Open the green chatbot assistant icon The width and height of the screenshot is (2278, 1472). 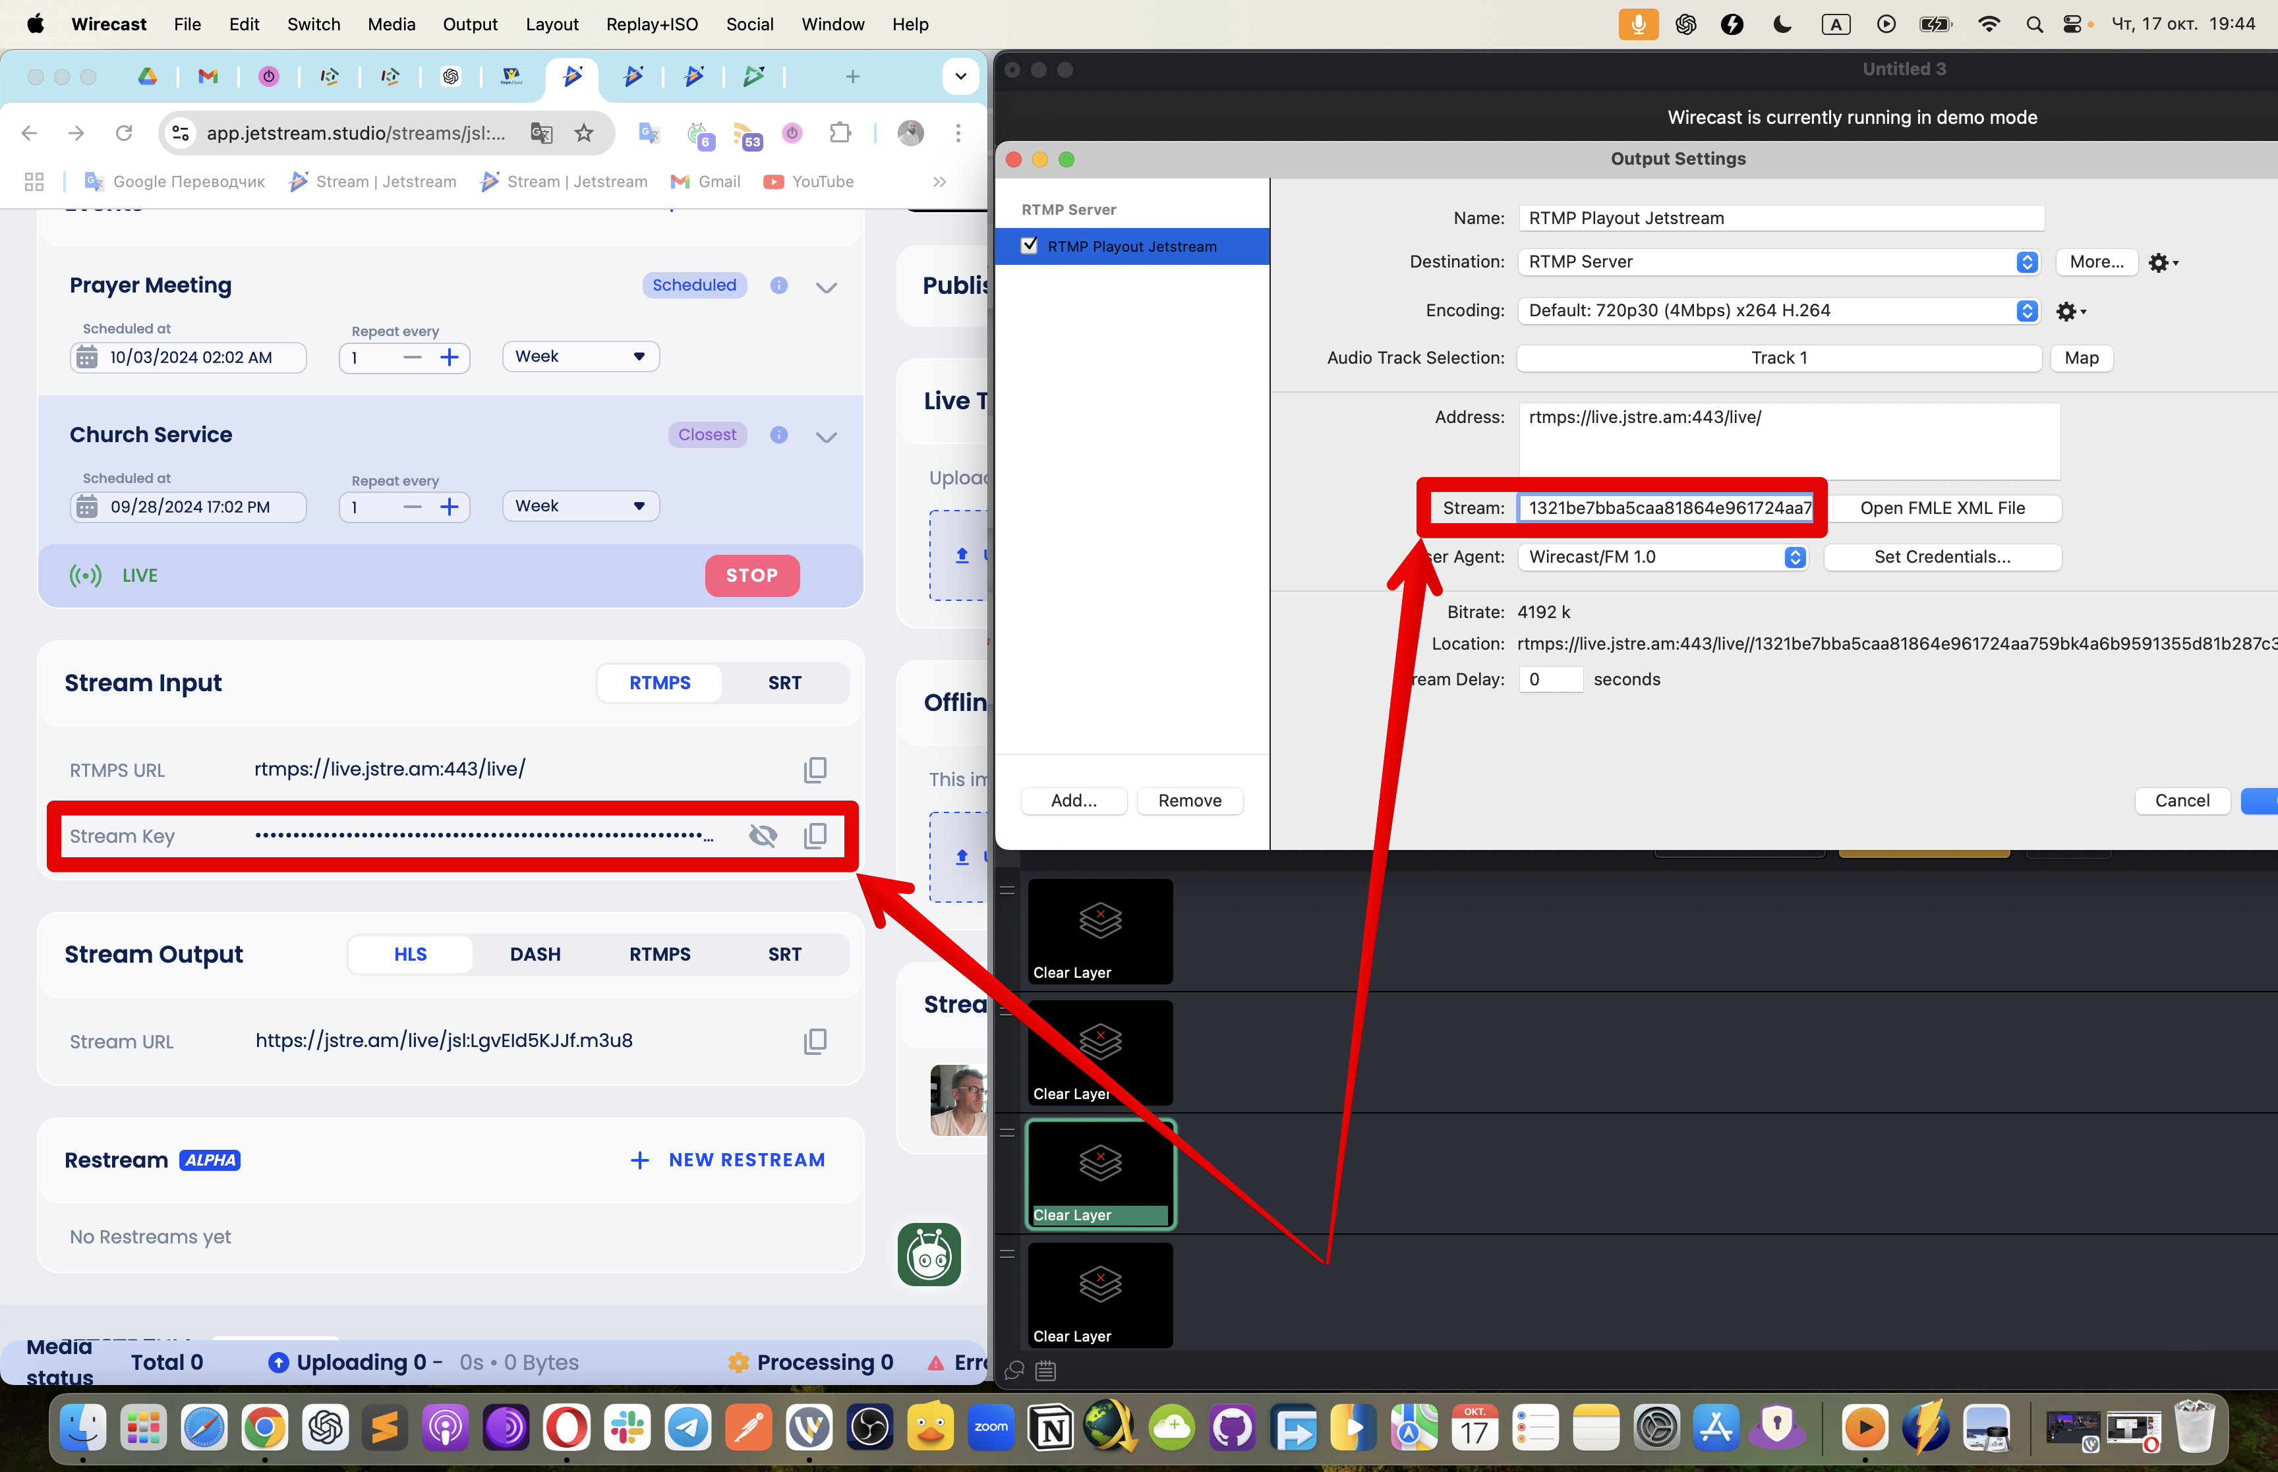click(929, 1254)
